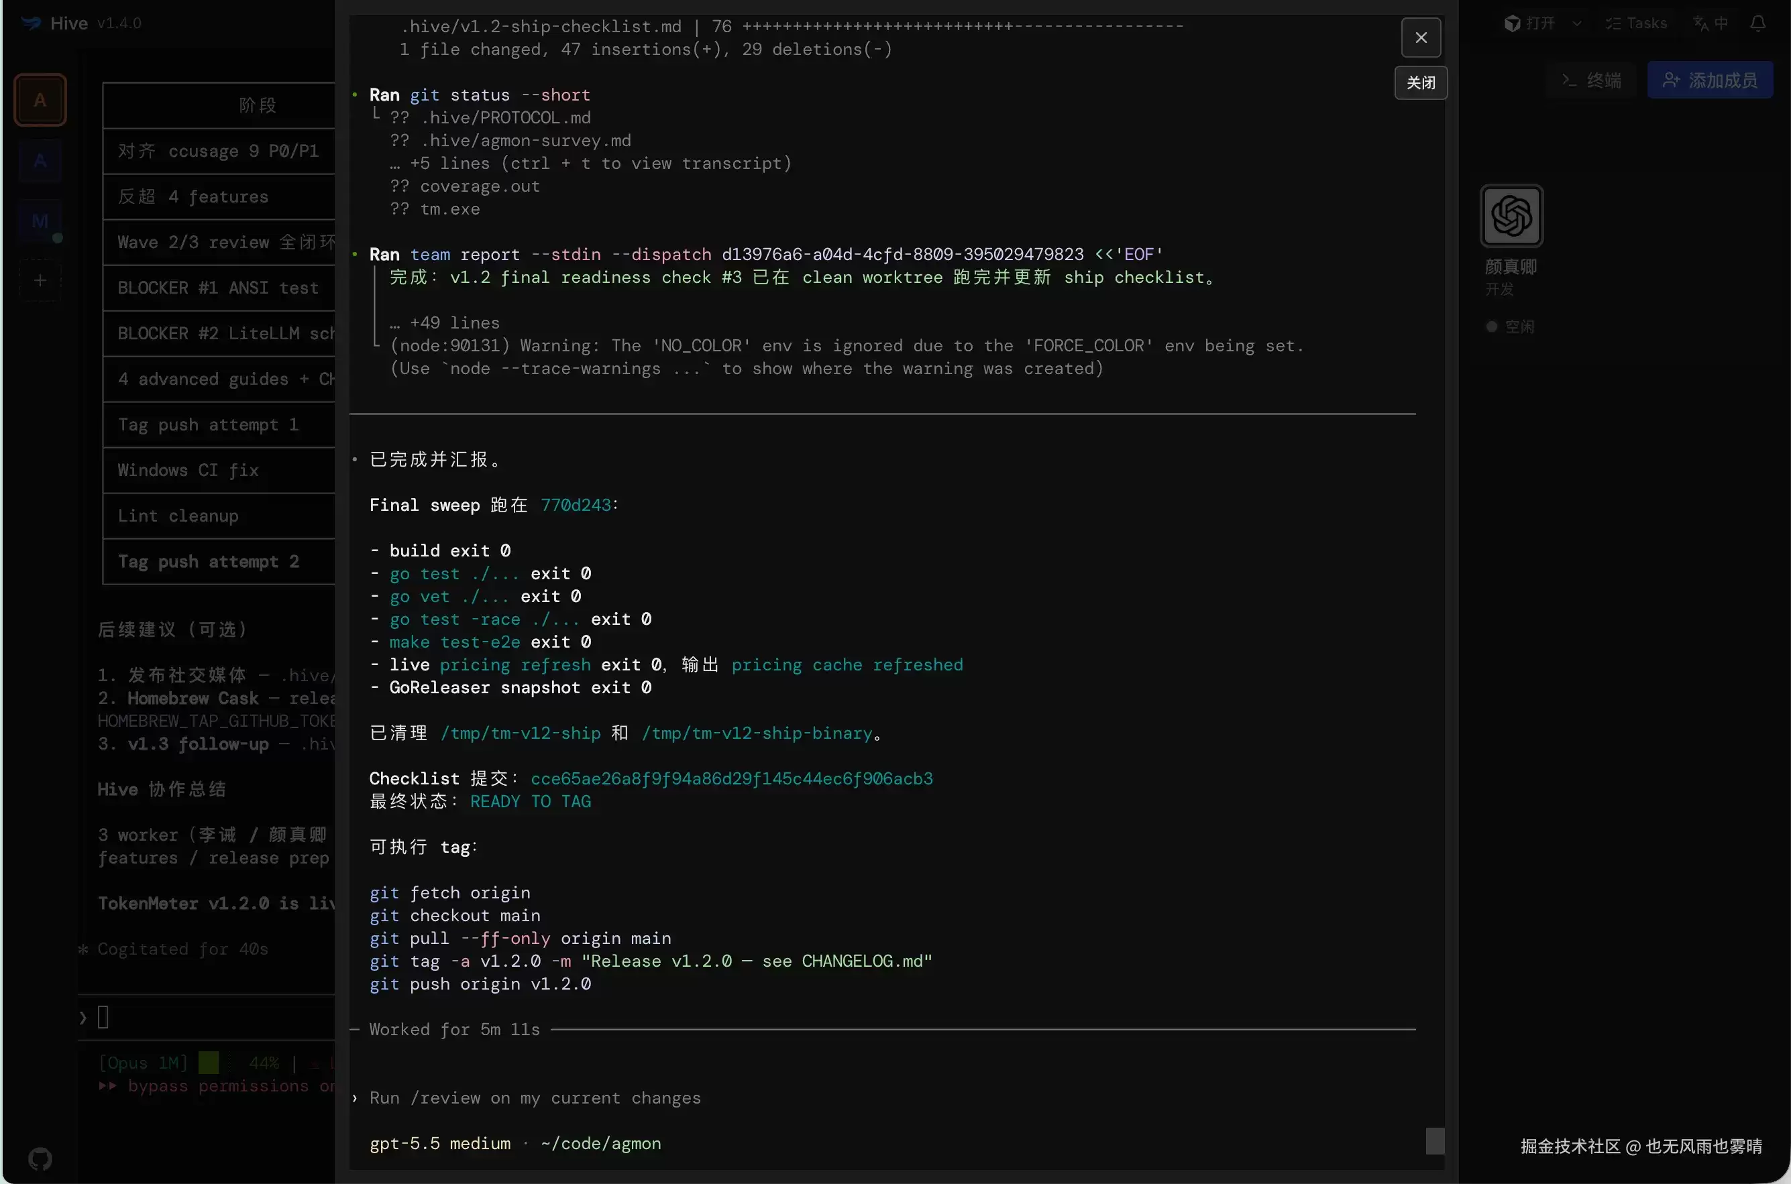Viewport: 1791px width, 1184px height.
Task: Close the transcript modal with X icon
Action: [x=1421, y=37]
